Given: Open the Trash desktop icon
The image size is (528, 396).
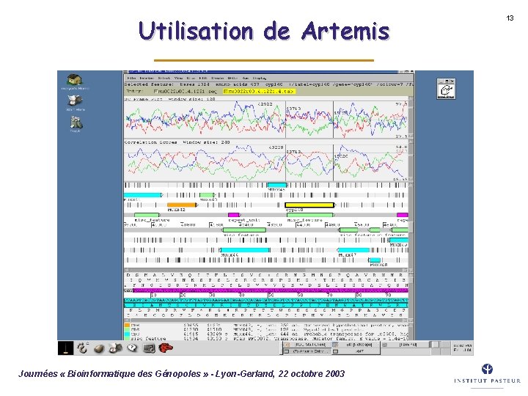Looking at the screenshot, I should (x=76, y=122).
